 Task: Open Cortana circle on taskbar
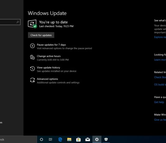tap(42, 139)
